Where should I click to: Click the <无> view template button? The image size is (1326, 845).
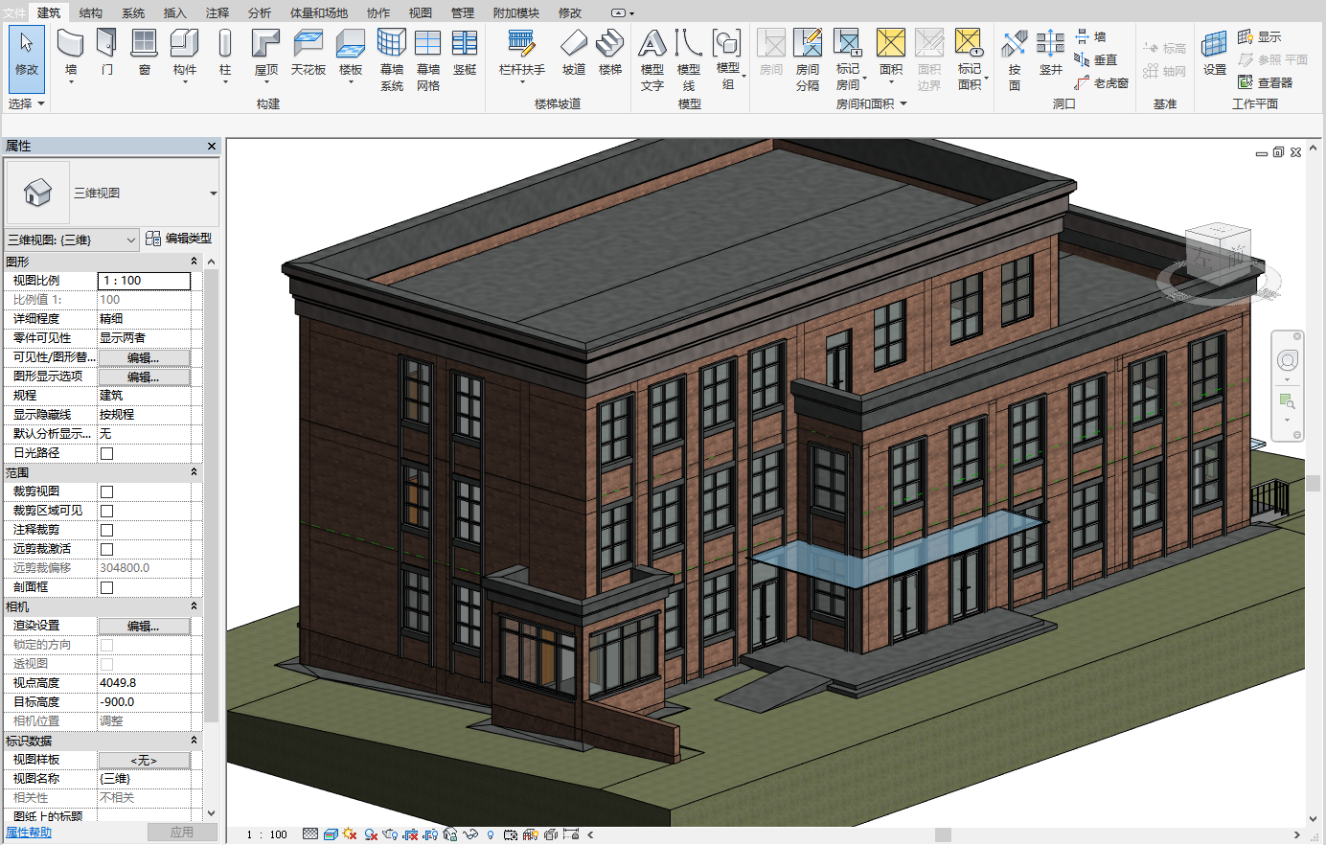144,760
